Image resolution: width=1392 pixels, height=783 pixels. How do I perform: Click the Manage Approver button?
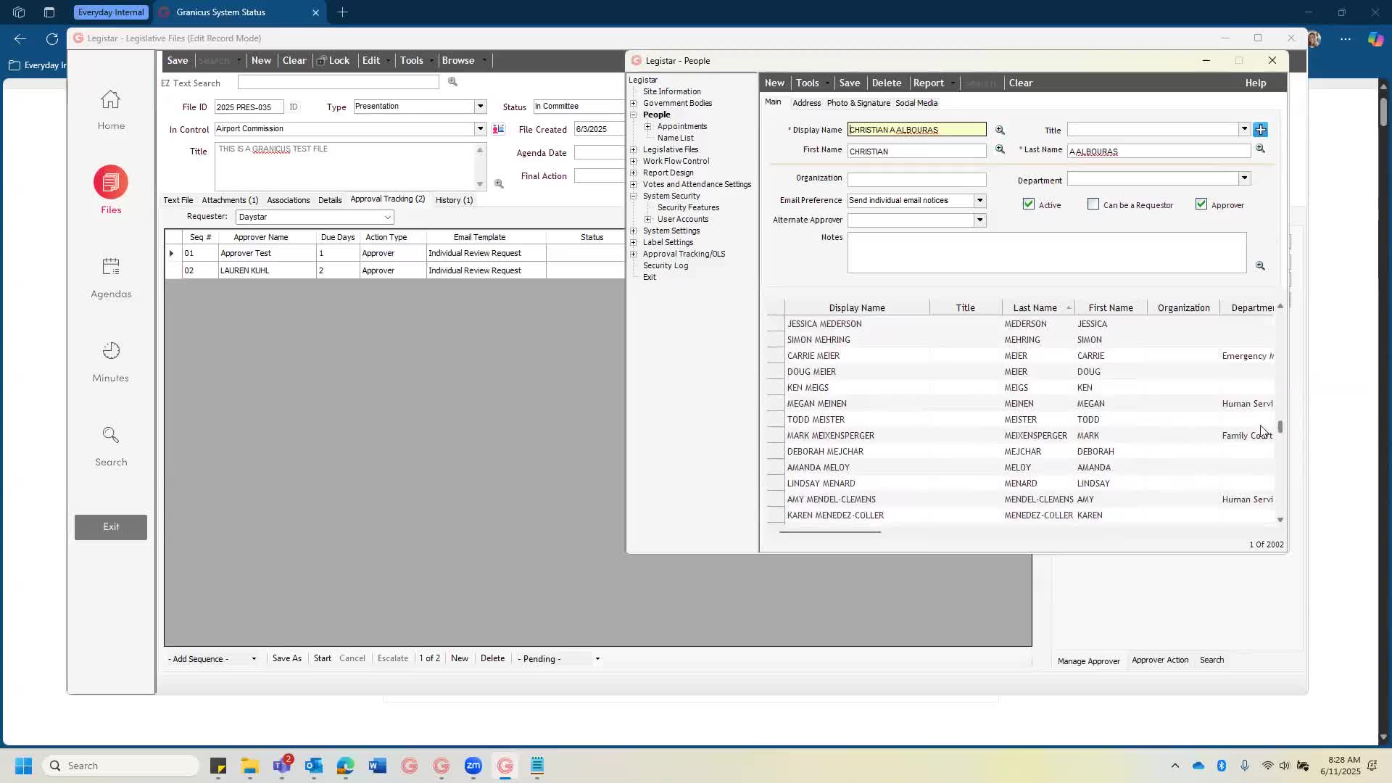click(x=1088, y=660)
